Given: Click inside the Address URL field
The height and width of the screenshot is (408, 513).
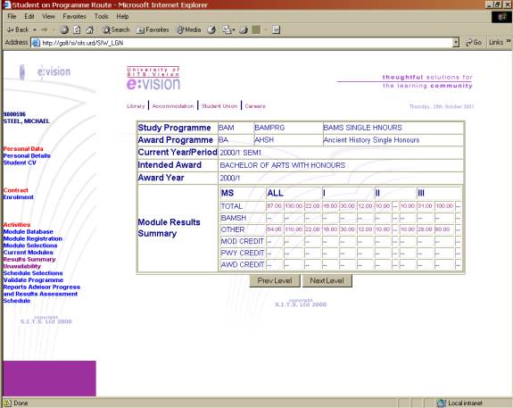Looking at the screenshot, I should [x=246, y=43].
